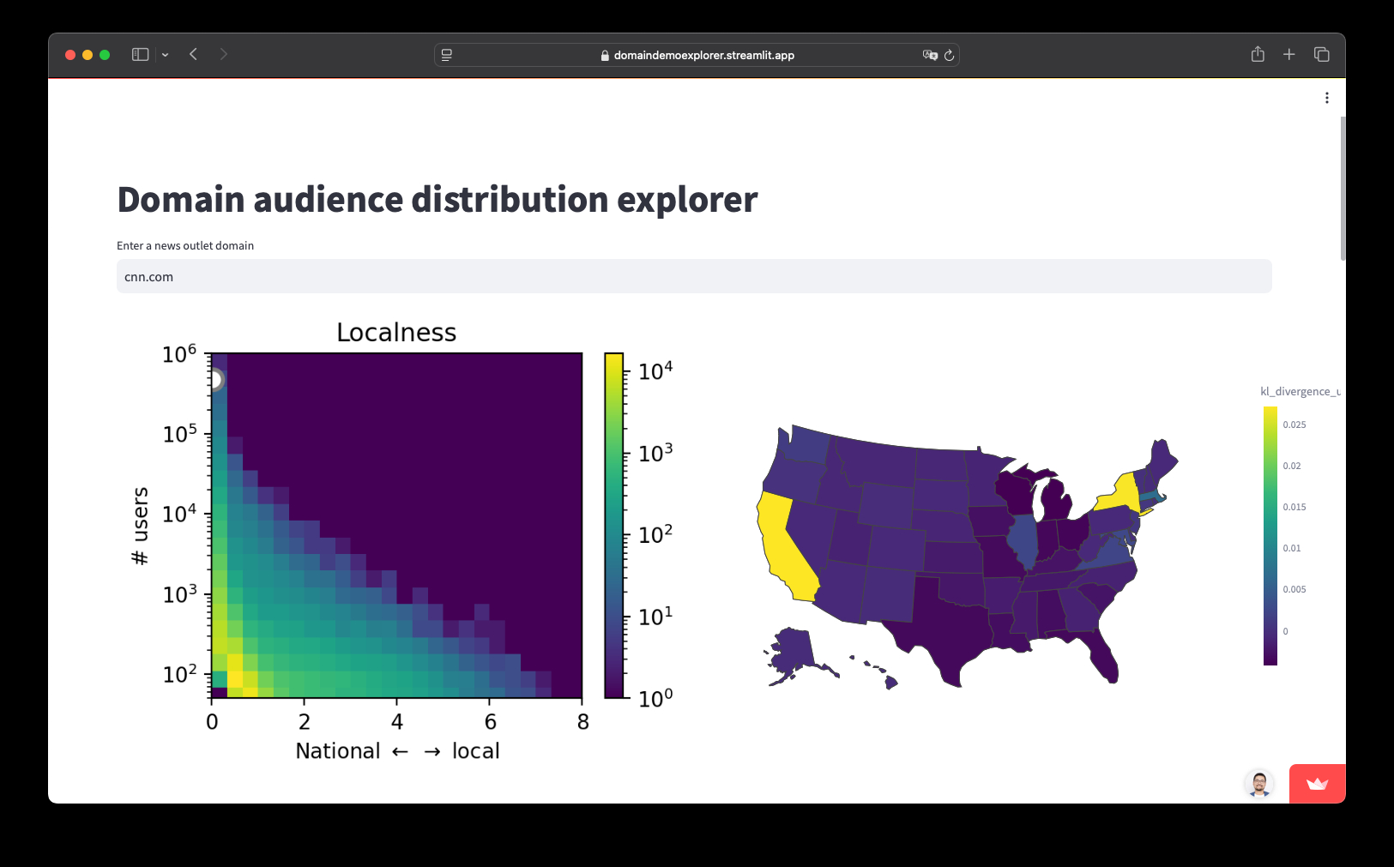Click the translate icon in address bar

click(929, 55)
